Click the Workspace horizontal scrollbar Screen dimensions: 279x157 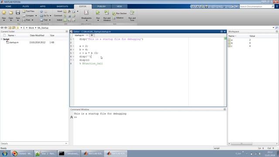click(242, 143)
